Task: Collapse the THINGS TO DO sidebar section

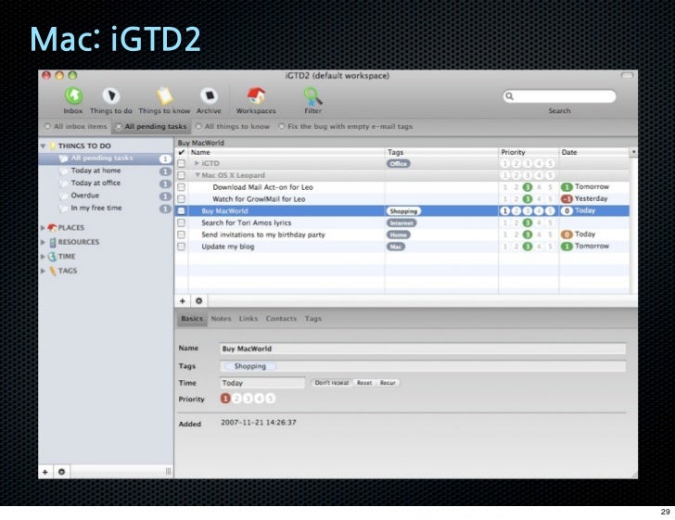Action: click(x=43, y=146)
